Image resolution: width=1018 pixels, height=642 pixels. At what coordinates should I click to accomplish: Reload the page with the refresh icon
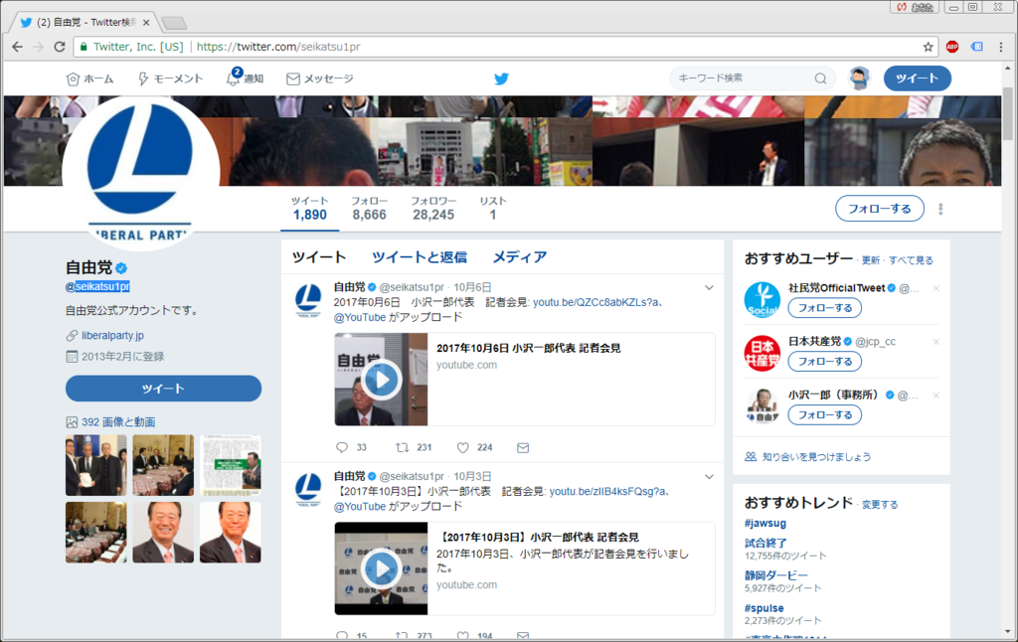[60, 47]
